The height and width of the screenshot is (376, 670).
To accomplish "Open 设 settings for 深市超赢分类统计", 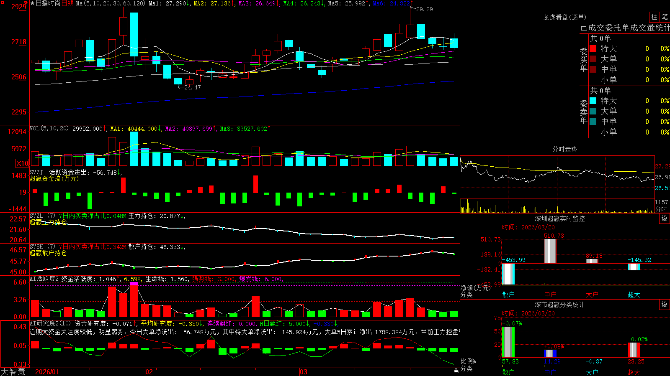I will click(665, 305).
